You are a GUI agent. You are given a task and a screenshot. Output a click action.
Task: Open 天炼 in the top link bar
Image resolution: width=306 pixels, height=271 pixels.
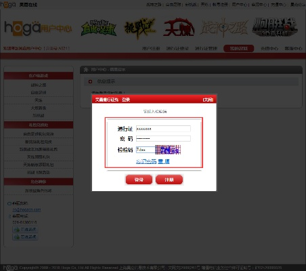[x=204, y=5]
